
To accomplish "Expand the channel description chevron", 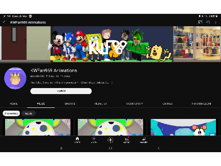I will (x=112, y=83).
